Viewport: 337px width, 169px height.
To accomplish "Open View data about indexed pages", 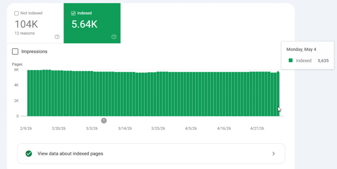I will [x=151, y=154].
